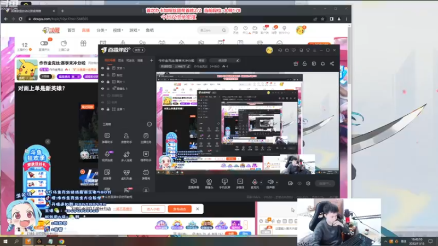Open notification bell in companion toolbar

322,63
